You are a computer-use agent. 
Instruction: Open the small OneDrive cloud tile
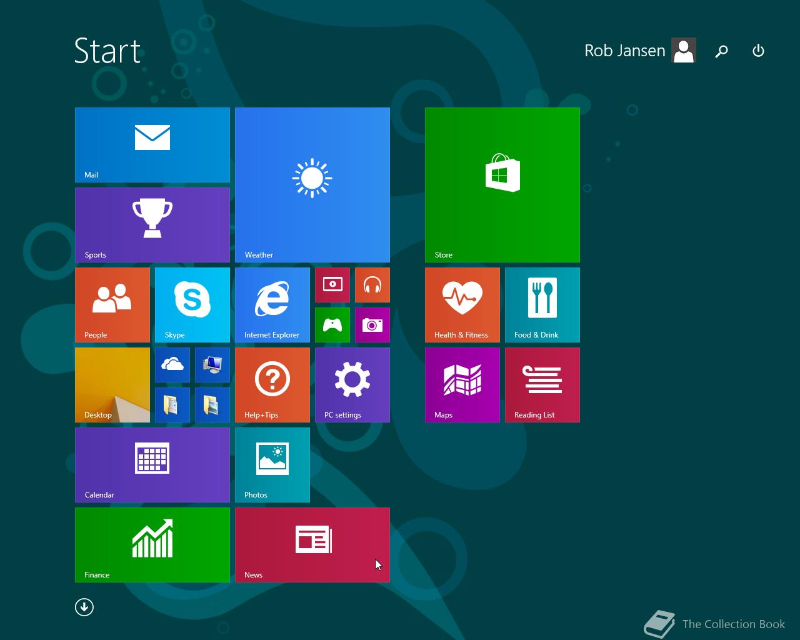(172, 365)
